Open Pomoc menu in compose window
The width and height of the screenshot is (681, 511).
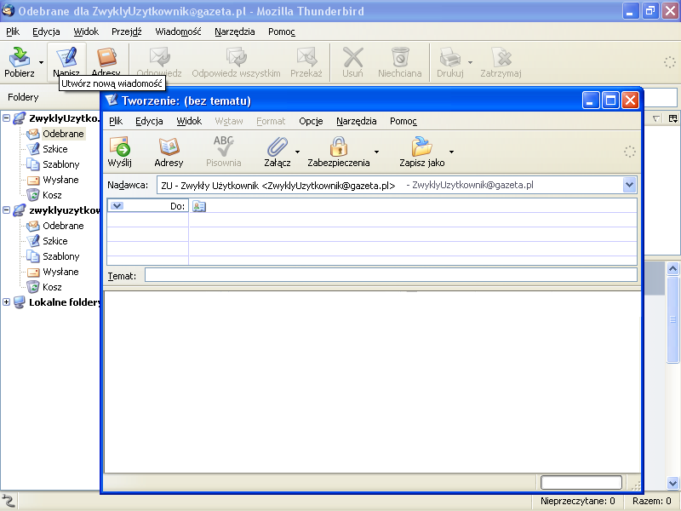(x=403, y=121)
